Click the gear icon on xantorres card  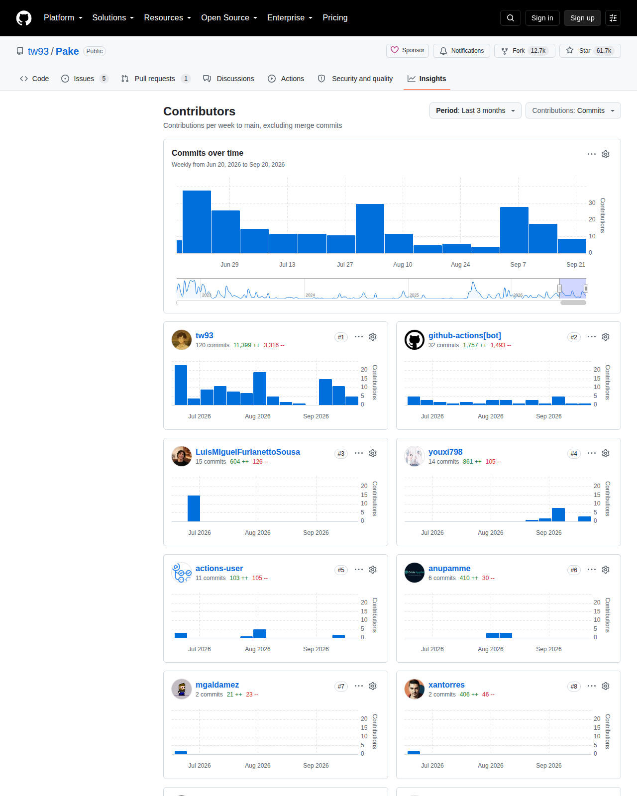click(x=606, y=686)
